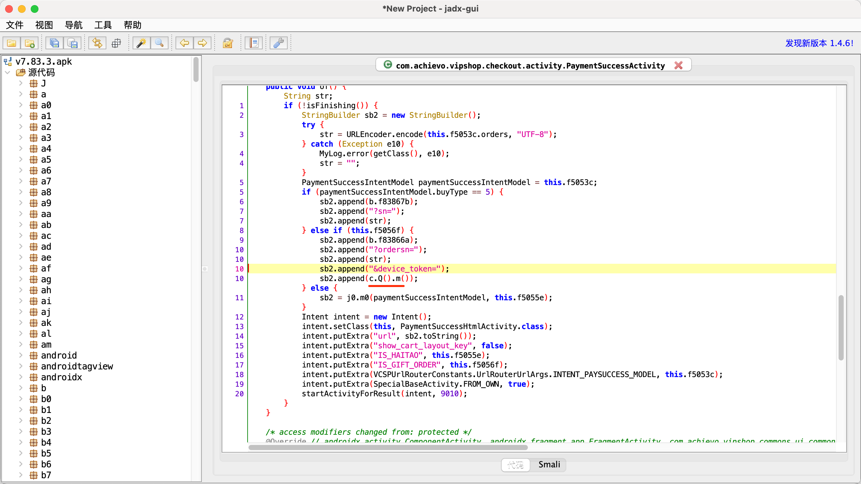
Task: Select the b1 tree row
Action: (x=40, y=410)
